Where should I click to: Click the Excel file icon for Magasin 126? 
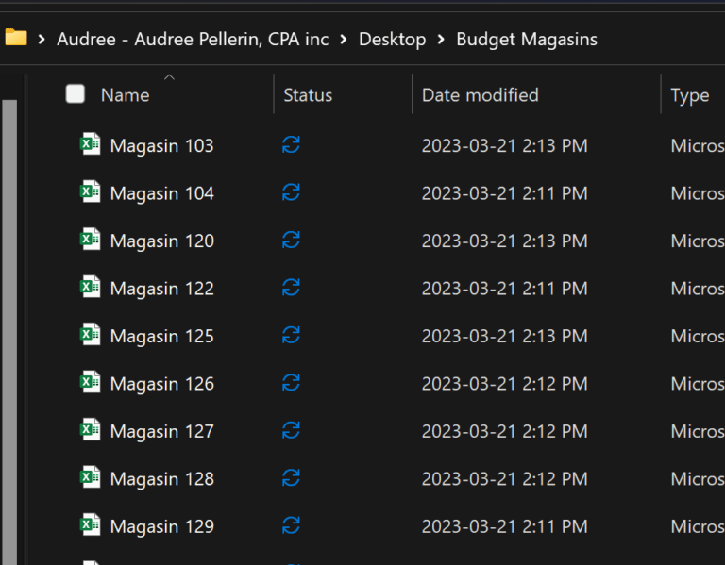coord(90,383)
